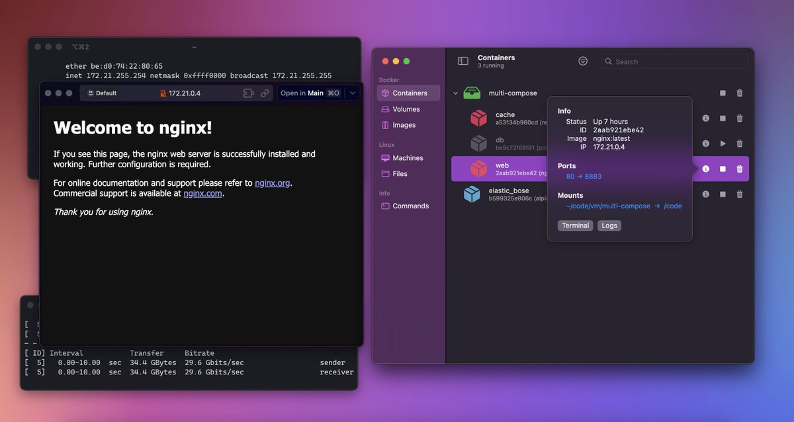Viewport: 794px width, 422px height.
Task: Click the ID value 2aab921ebe42 in Info
Action: tap(618, 130)
